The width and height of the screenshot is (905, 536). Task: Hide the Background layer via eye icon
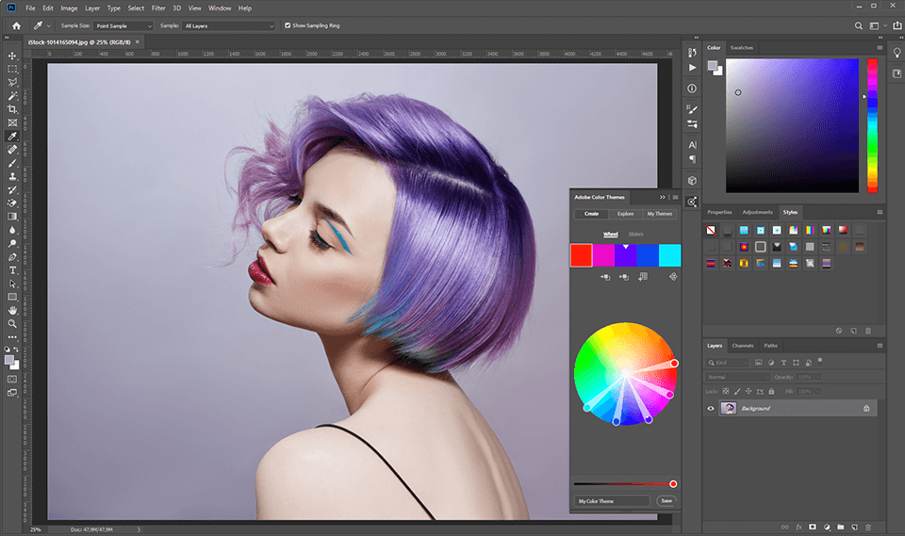(x=711, y=408)
